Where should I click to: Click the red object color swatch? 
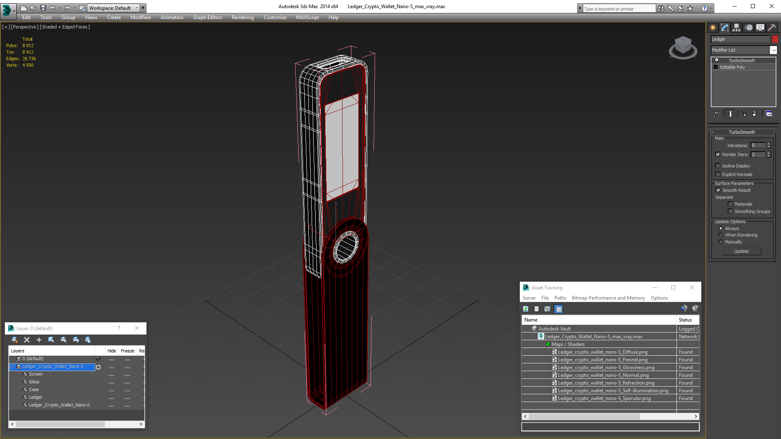click(x=775, y=39)
